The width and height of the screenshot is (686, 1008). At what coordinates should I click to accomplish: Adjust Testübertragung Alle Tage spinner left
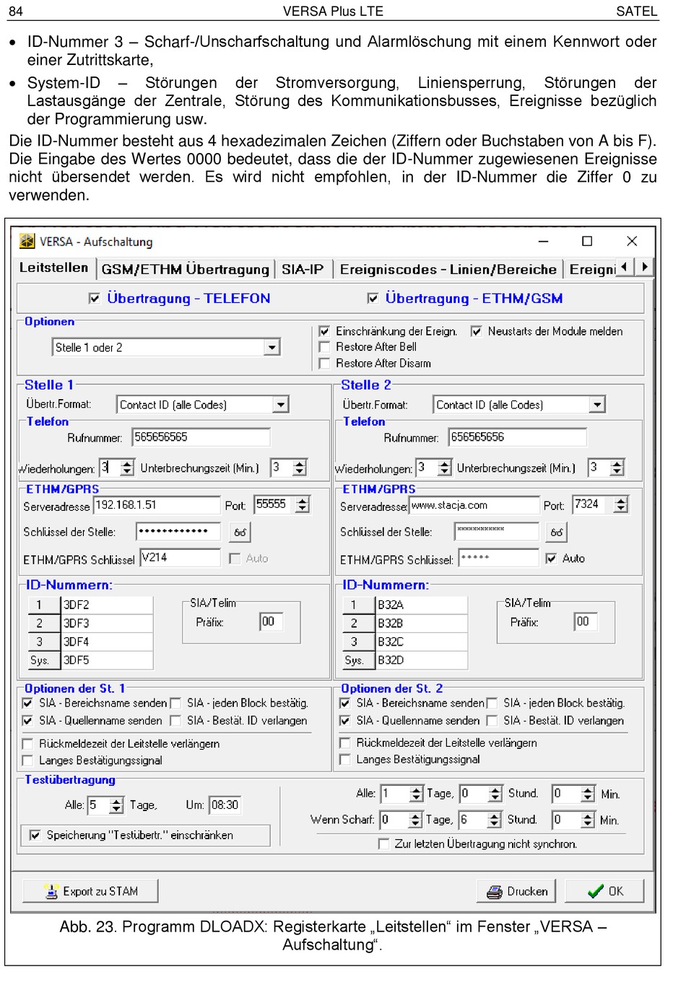click(116, 805)
